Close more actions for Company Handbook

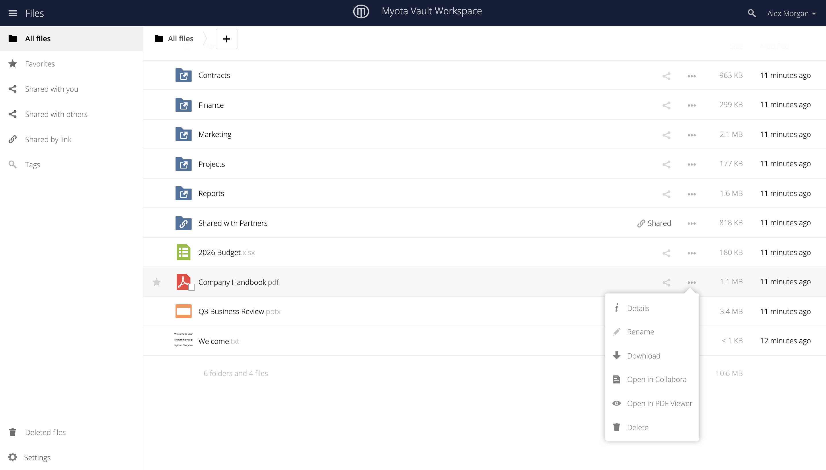point(691,283)
